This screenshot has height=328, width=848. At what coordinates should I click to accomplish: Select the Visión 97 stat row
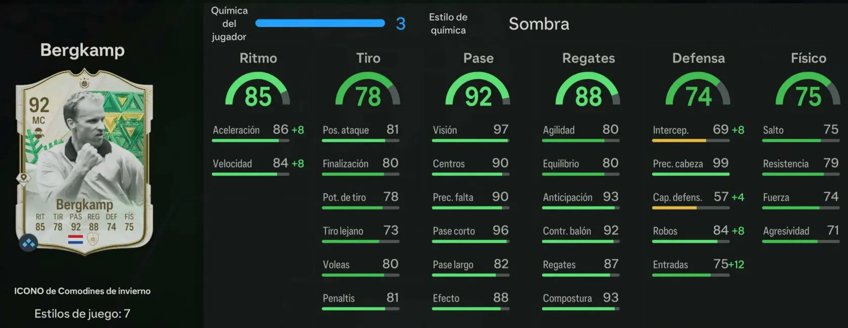470,132
